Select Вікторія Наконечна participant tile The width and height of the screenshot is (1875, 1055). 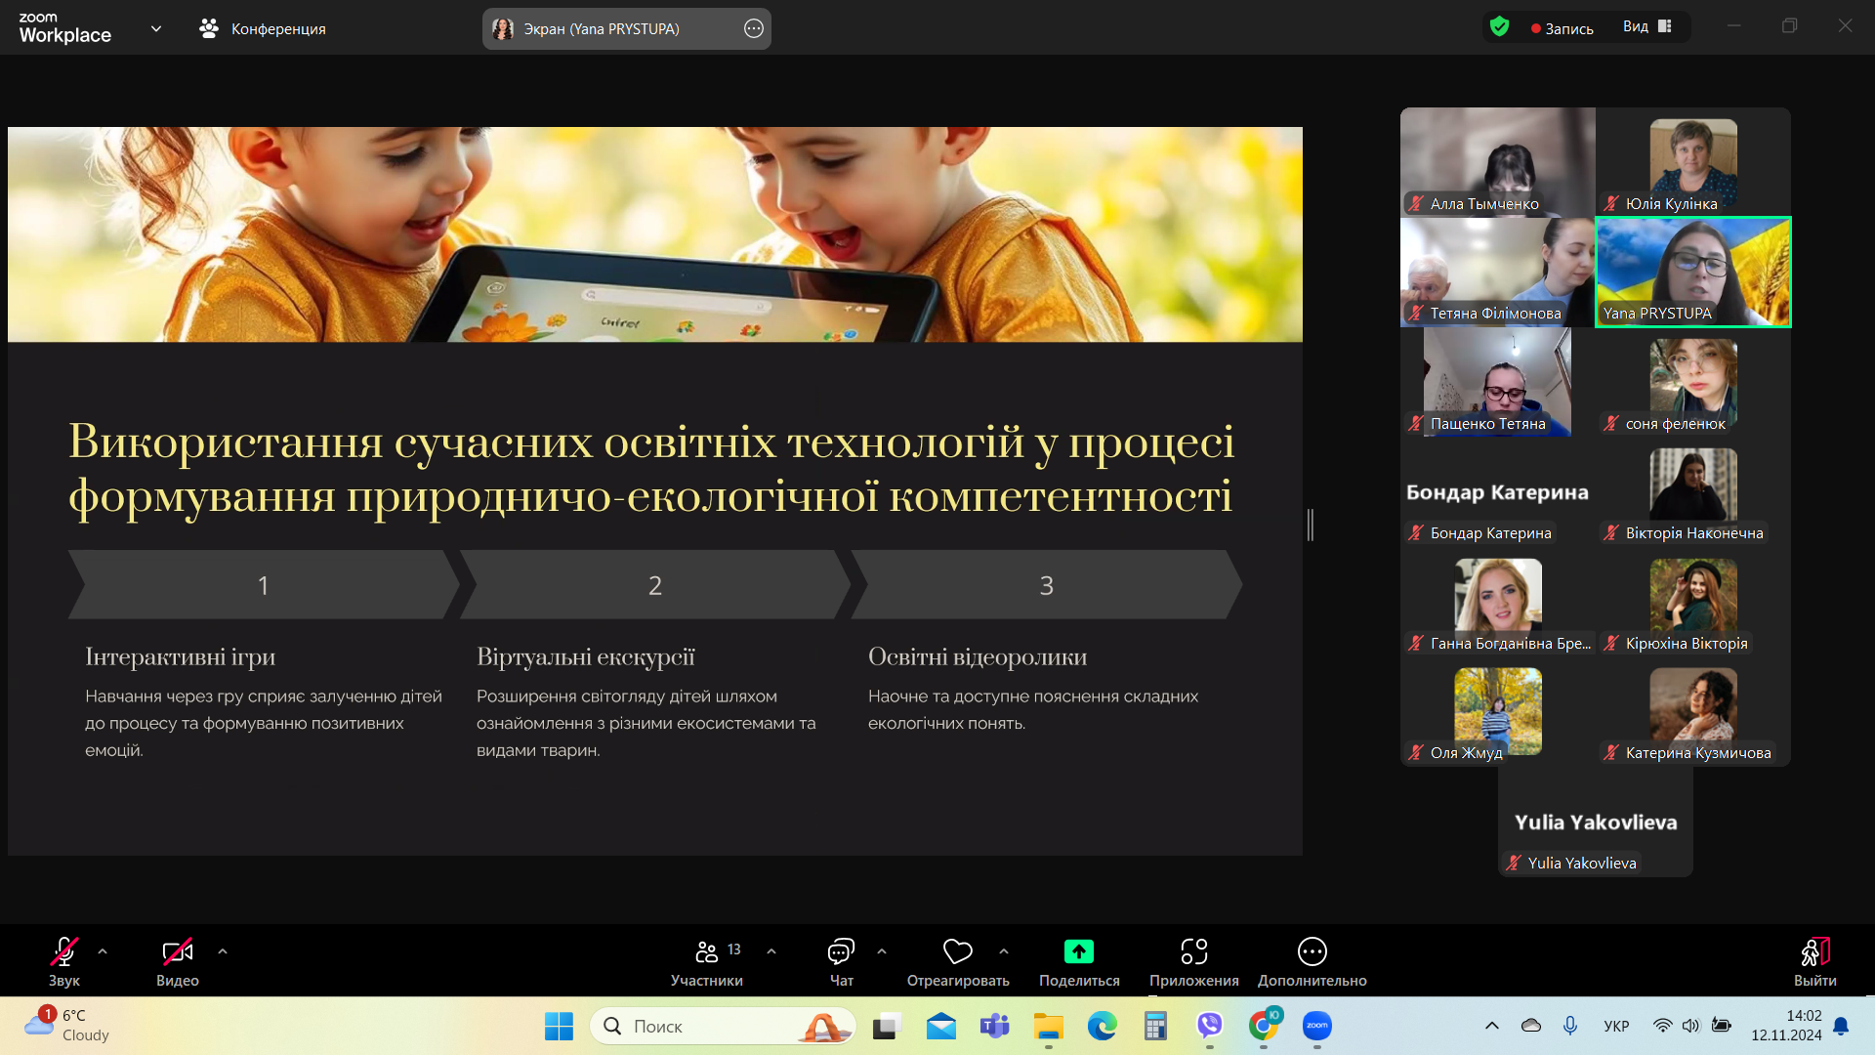[1693, 491]
